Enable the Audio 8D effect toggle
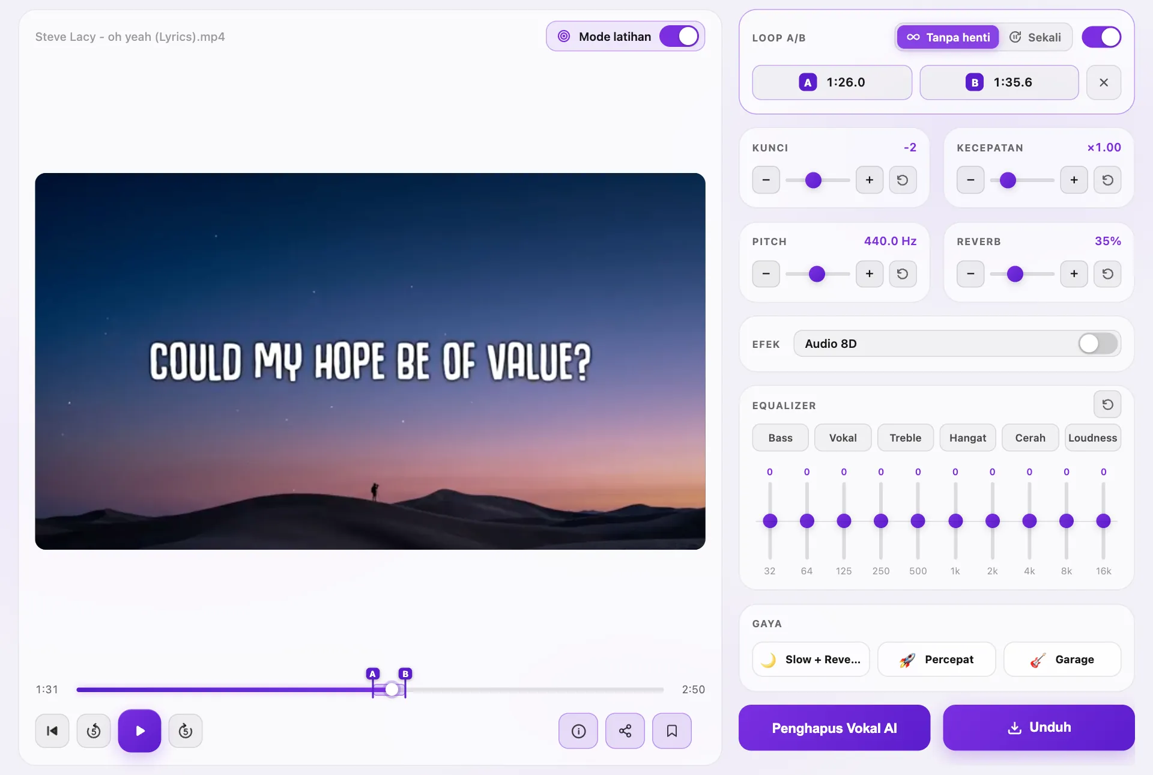The width and height of the screenshot is (1153, 775). point(1098,344)
